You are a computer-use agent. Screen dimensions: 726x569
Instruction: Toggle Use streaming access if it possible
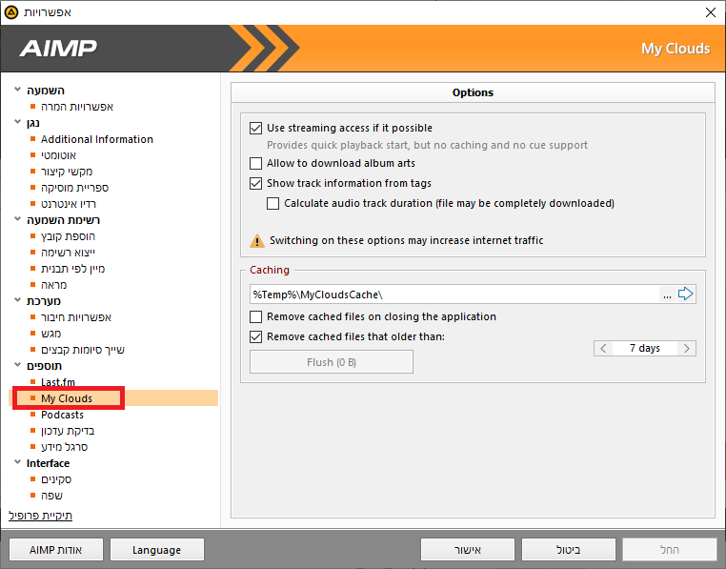[x=255, y=128]
